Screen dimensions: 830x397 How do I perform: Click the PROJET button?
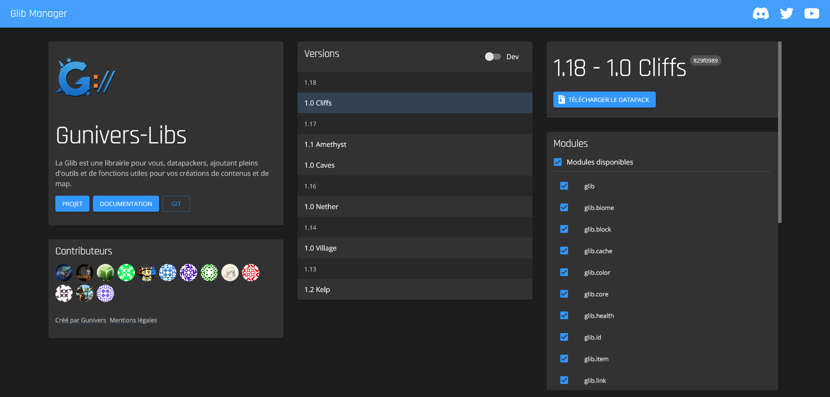(72, 204)
